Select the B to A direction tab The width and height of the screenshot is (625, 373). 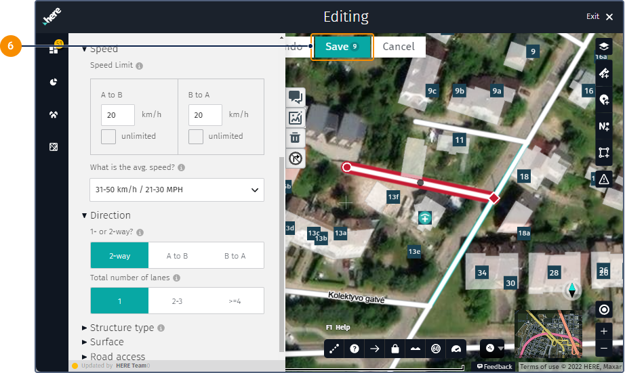coord(235,256)
